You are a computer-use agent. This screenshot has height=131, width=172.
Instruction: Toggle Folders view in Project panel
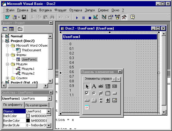(x=20, y=29)
